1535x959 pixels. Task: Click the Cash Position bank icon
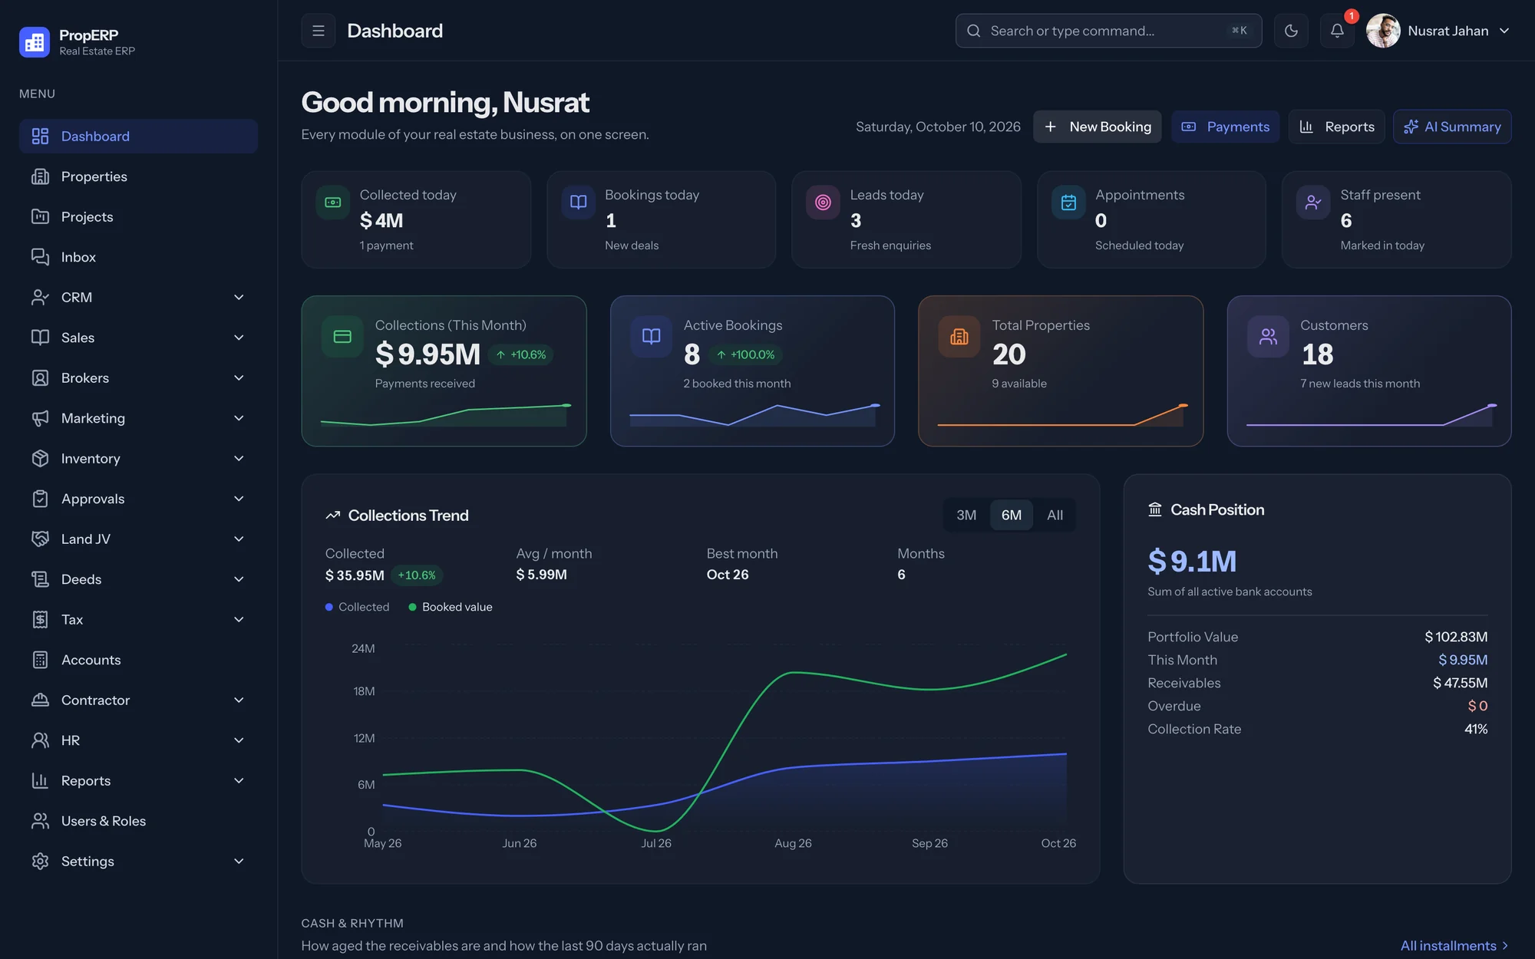coord(1155,509)
